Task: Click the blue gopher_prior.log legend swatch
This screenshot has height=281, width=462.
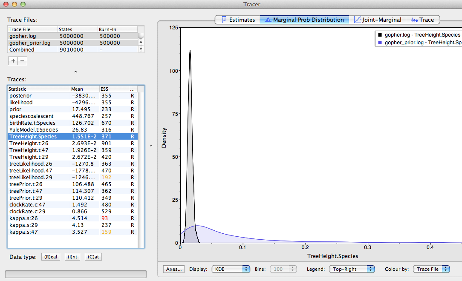Action: point(379,43)
